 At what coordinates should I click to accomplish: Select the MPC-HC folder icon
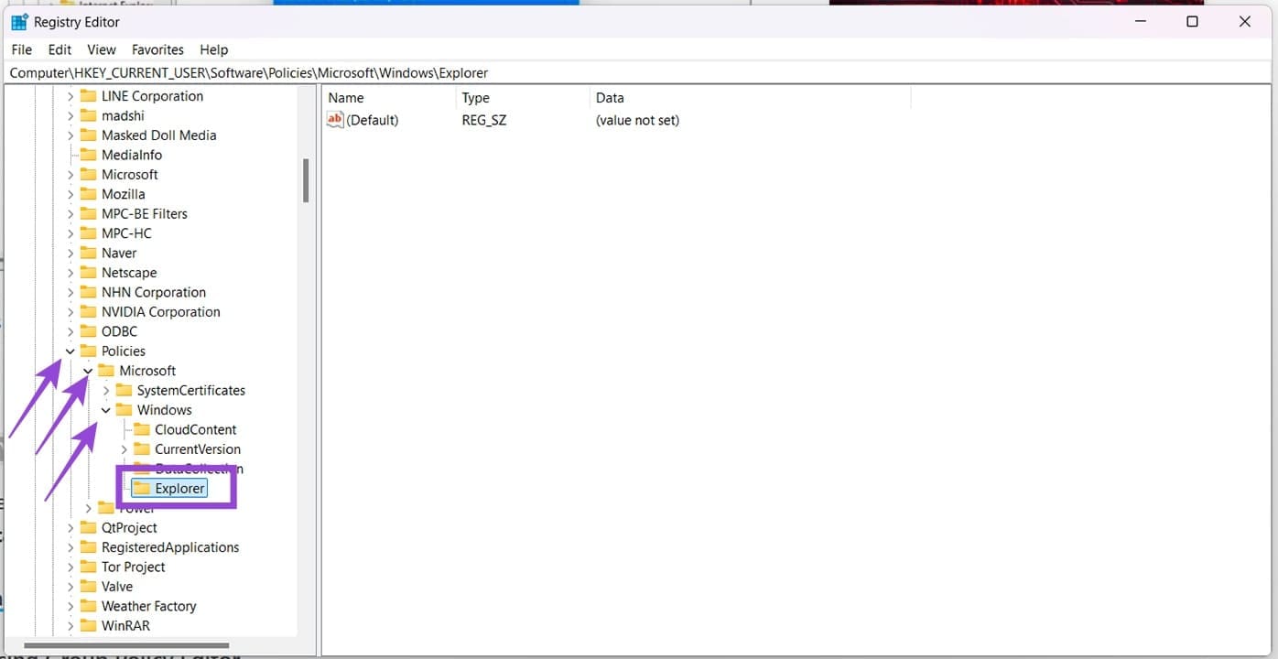[88, 233]
